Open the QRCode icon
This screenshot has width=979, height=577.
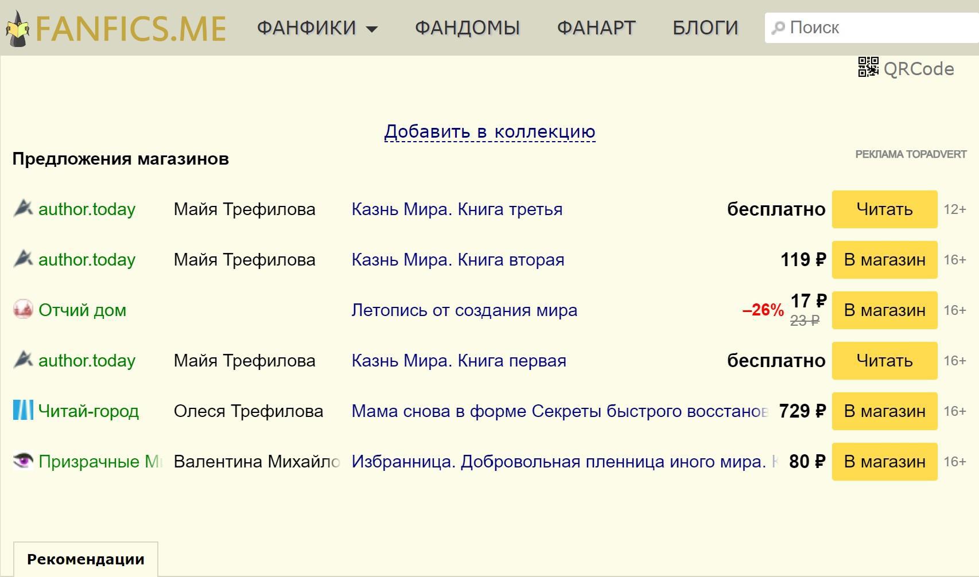868,67
